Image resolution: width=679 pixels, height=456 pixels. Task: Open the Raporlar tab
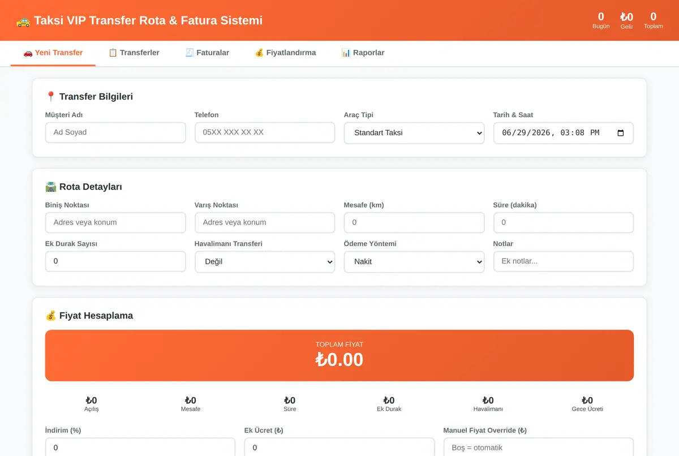[x=363, y=53]
